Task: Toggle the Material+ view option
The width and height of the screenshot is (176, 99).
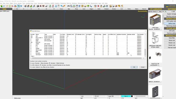Action: coord(144,9)
